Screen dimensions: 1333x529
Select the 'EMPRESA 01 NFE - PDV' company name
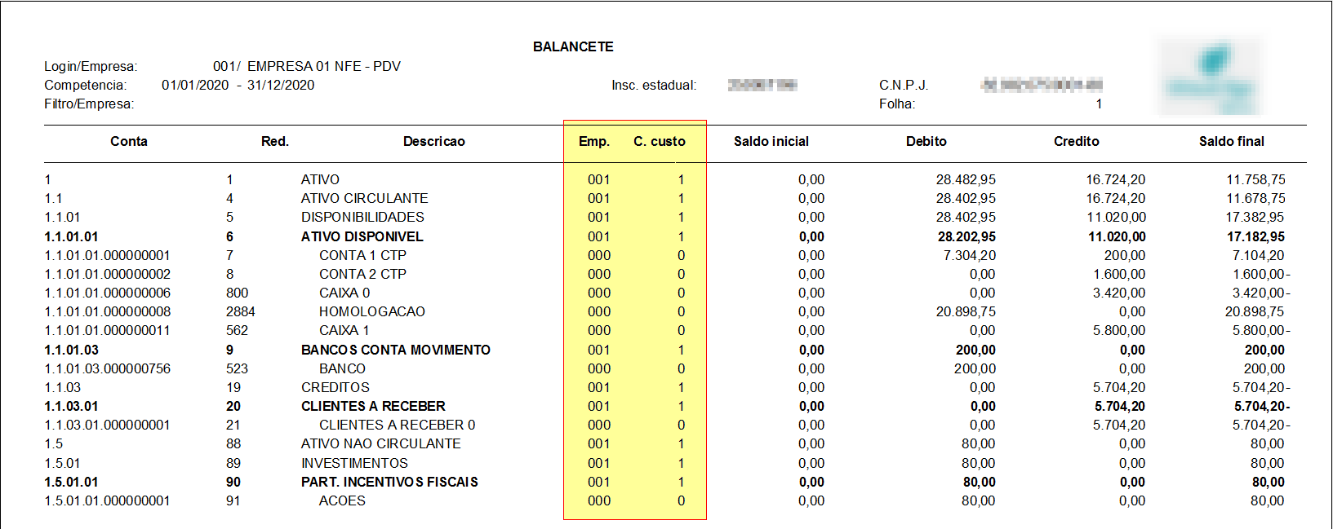324,66
